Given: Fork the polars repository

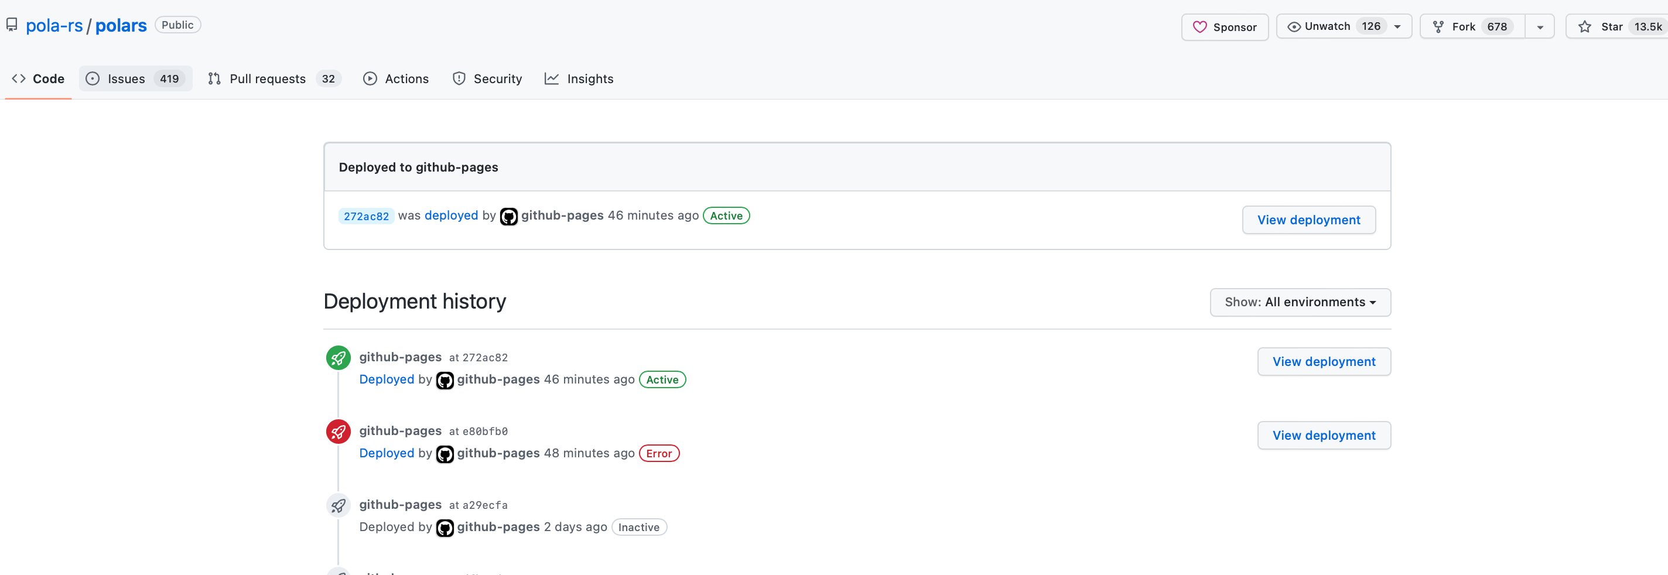Looking at the screenshot, I should click(1472, 26).
